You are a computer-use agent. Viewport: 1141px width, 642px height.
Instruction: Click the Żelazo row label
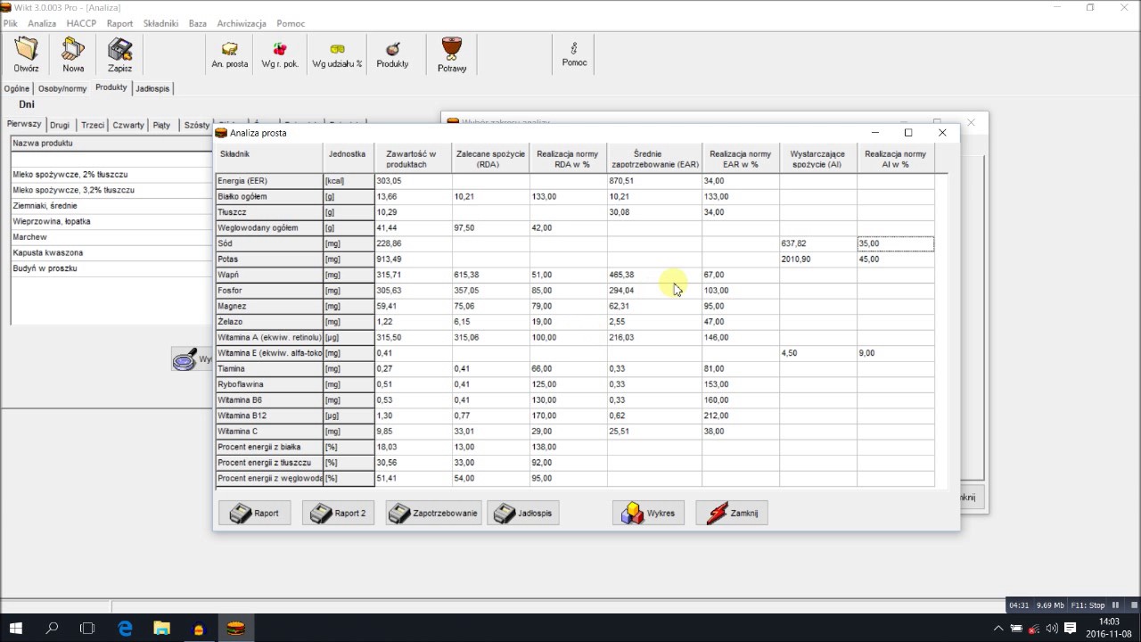coord(269,322)
